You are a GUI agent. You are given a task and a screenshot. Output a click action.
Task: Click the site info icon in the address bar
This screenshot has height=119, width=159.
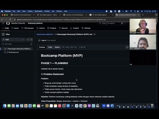click(x=15, y=20)
